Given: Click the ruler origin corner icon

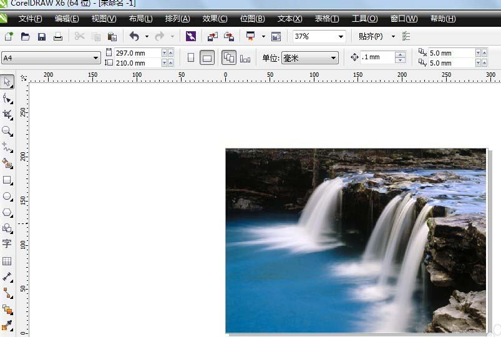Looking at the screenshot, I should pyautogui.click(x=23, y=77).
